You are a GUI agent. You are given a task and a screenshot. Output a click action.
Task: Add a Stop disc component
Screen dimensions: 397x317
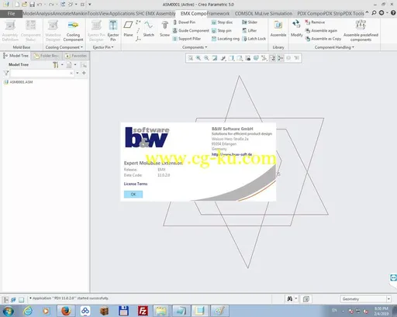click(x=223, y=22)
